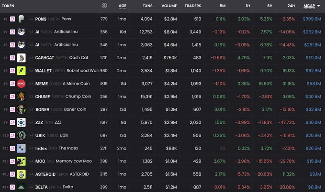Click the ZZZ token logo icon
The image size is (325, 192).
(21, 122)
